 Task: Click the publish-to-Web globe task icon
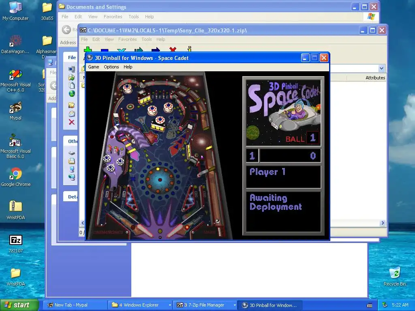pyautogui.click(x=72, y=94)
